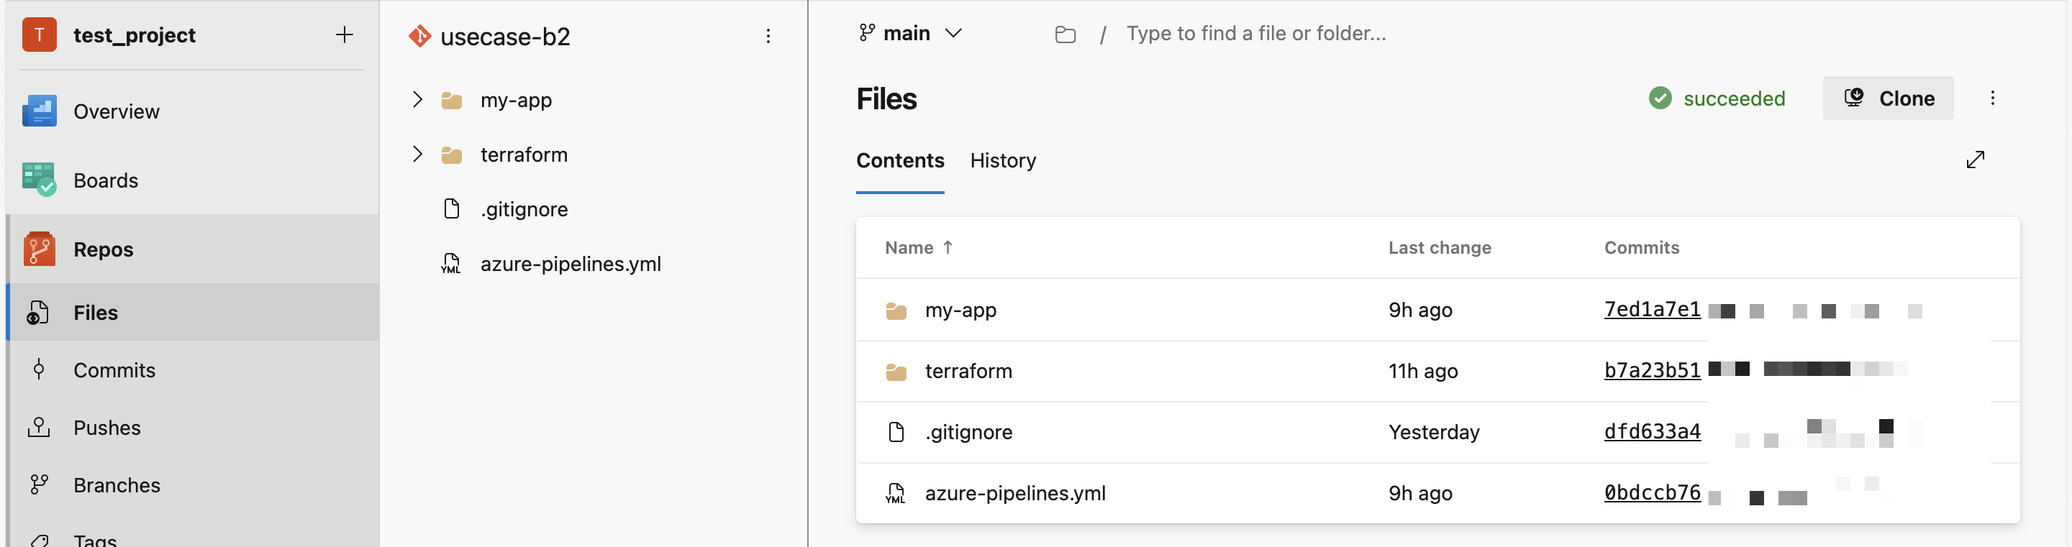Open the Branches page
The width and height of the screenshot is (2072, 547).
(117, 485)
